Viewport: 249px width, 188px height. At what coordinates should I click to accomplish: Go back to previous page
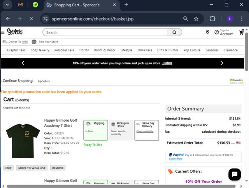point(8,19)
